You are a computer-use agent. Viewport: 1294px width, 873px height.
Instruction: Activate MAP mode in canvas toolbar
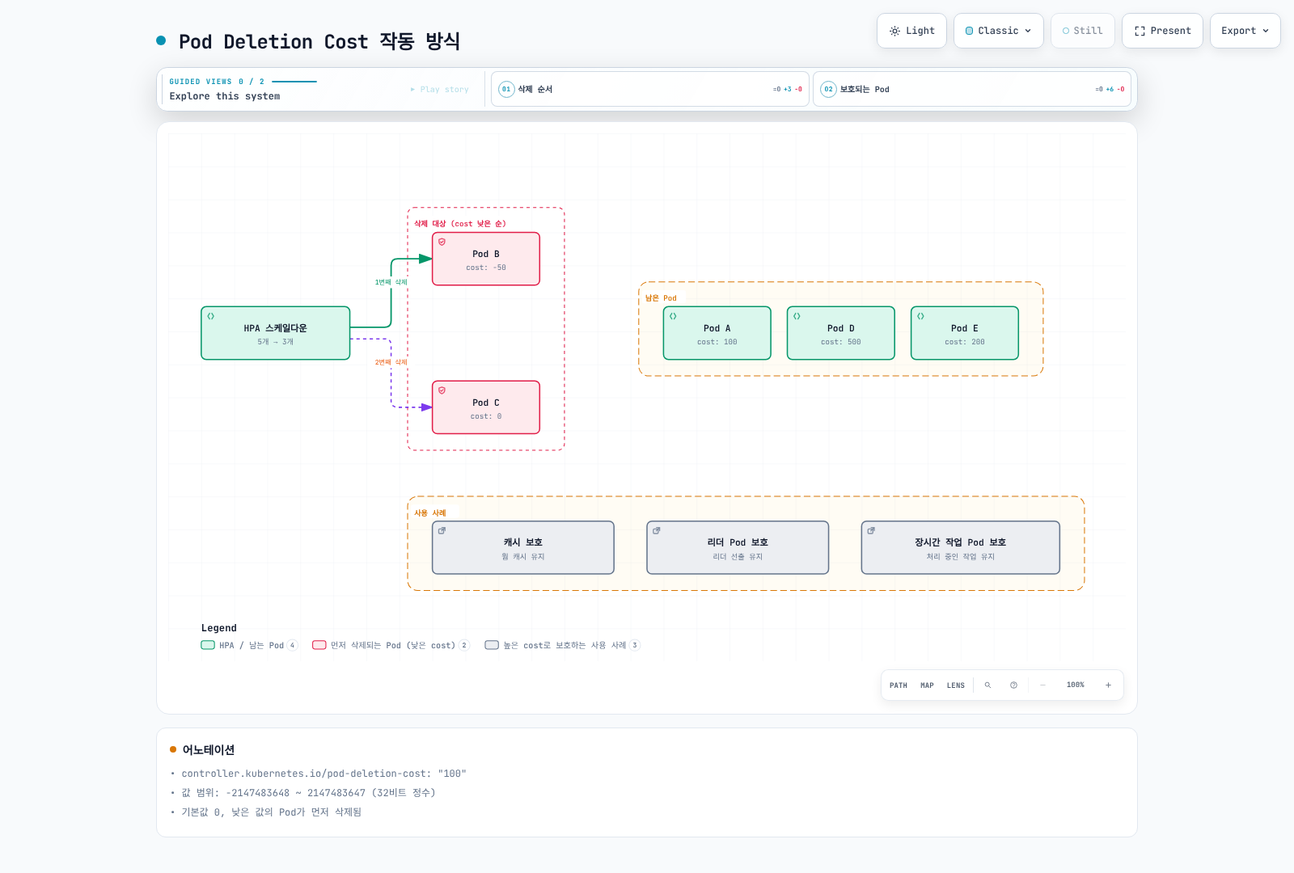927,685
